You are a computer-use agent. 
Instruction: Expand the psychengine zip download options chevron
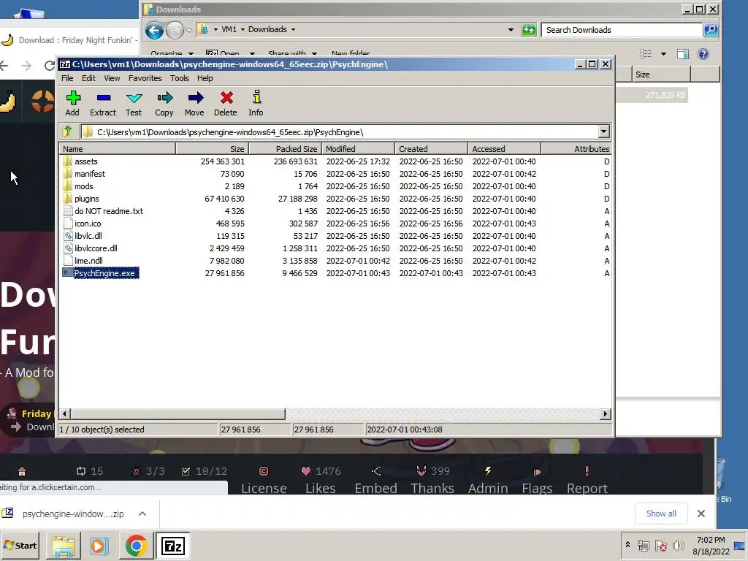142,514
